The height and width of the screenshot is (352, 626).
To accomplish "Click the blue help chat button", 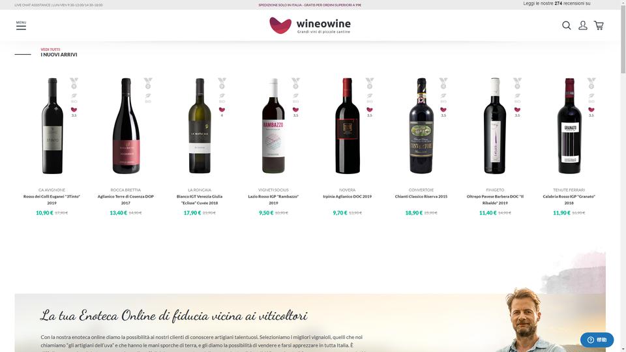I will 597,340.
